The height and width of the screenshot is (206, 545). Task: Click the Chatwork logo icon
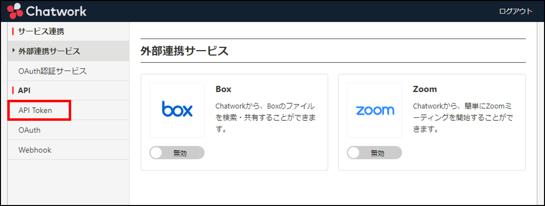click(x=15, y=11)
